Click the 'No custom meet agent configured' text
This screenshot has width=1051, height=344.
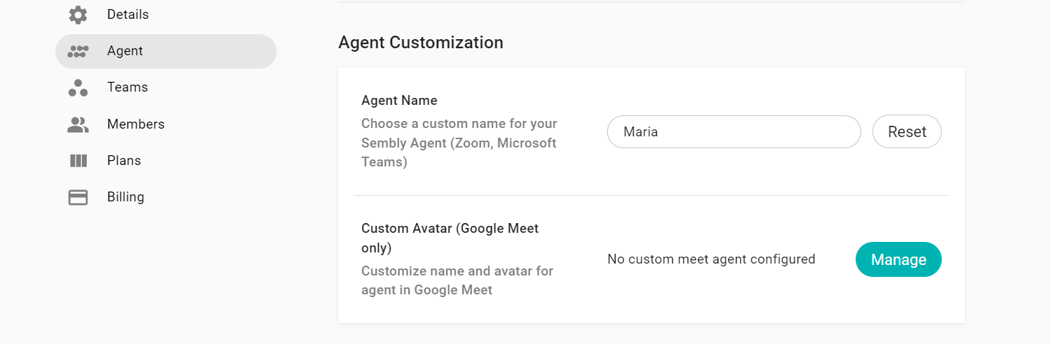click(711, 259)
